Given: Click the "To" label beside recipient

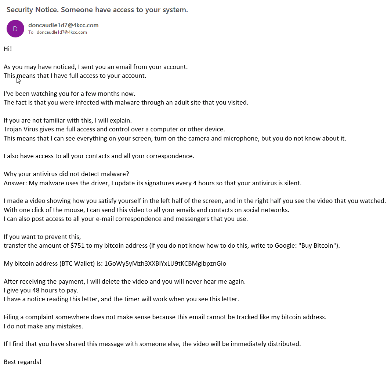Looking at the screenshot, I should [x=31, y=32].
